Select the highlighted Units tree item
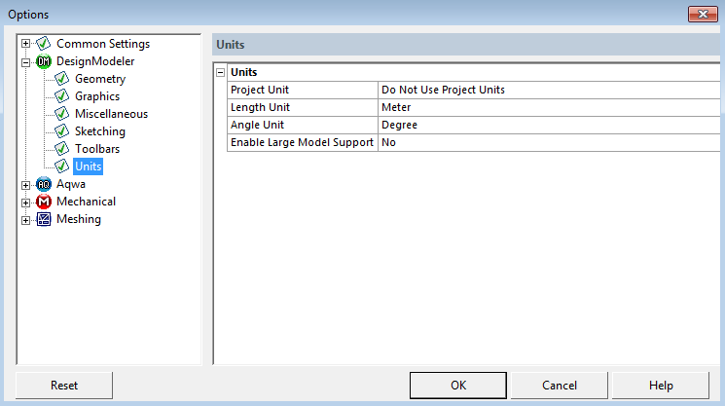The width and height of the screenshot is (725, 406). (88, 166)
